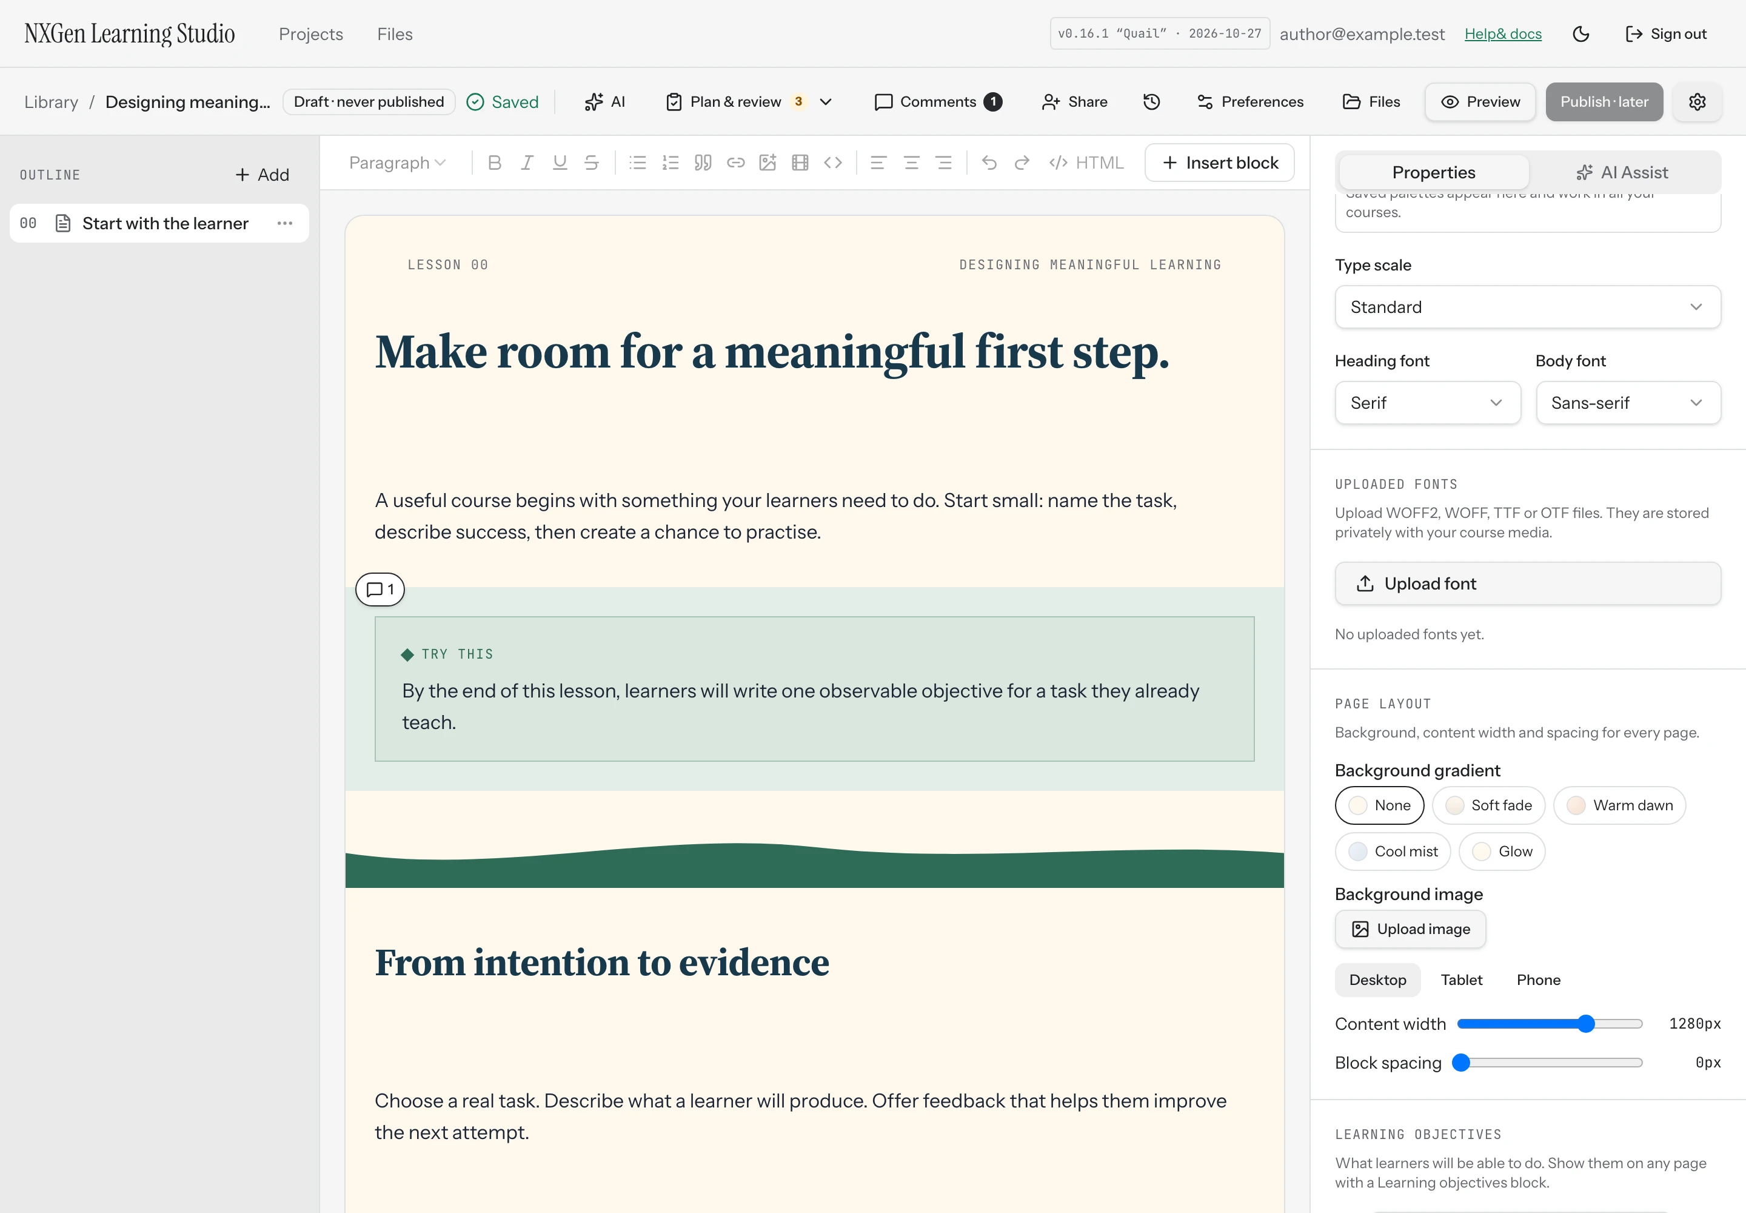The width and height of the screenshot is (1746, 1213).
Task: Open the Heading font Serif dropdown
Action: click(x=1428, y=403)
